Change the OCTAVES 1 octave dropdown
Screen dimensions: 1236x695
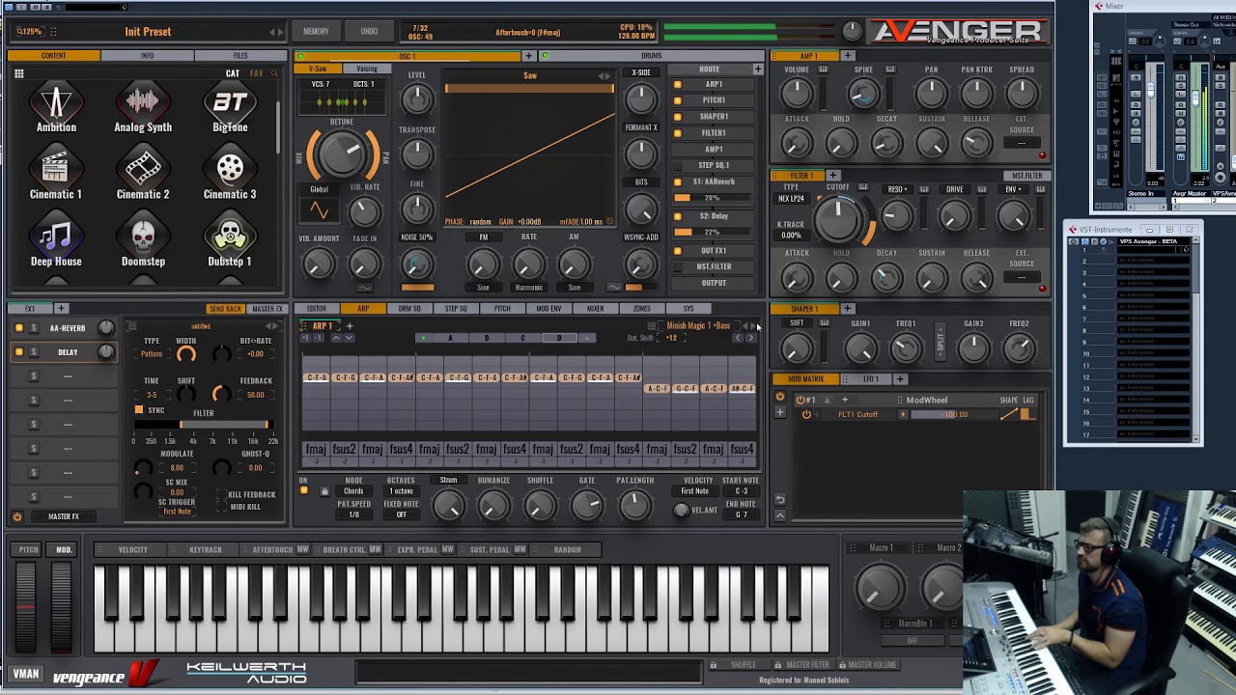[x=401, y=491]
